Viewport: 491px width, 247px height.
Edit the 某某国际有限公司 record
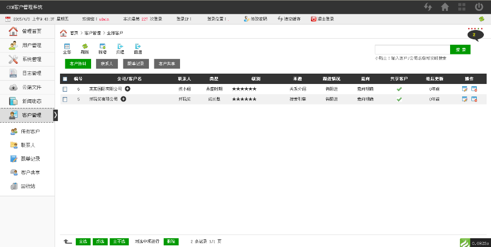[465, 89]
